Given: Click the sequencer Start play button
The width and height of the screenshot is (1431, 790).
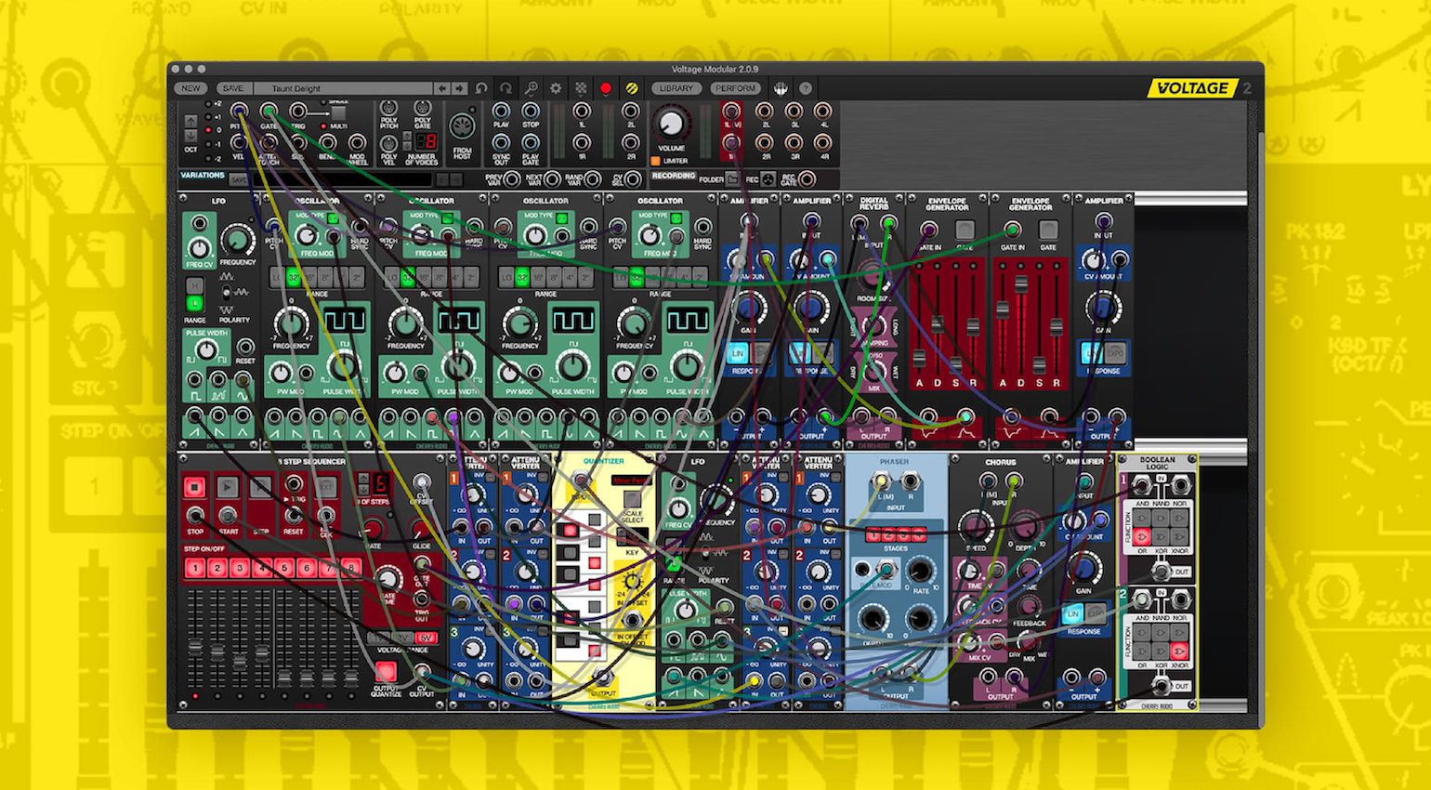Looking at the screenshot, I should (227, 487).
